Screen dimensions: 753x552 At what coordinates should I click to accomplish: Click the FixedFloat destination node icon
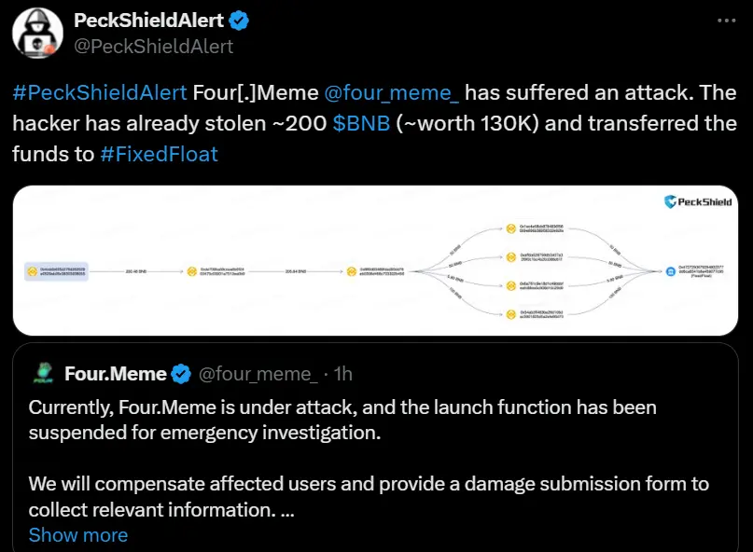click(671, 271)
